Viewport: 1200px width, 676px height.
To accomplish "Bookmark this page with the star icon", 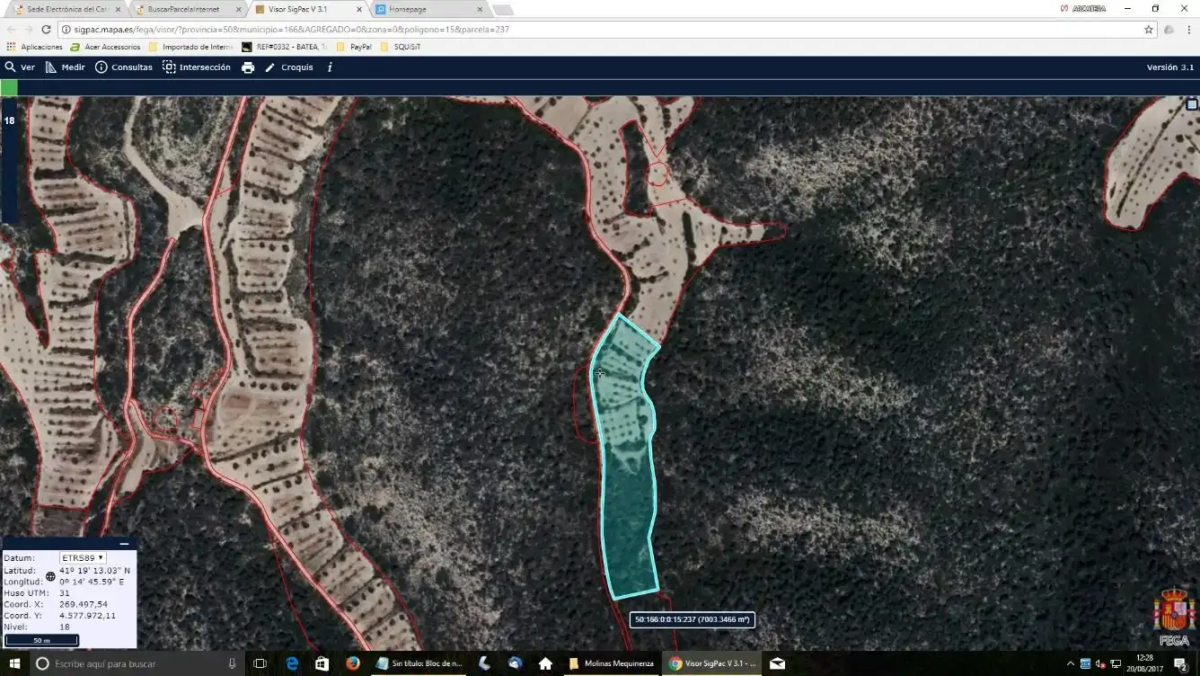I will (x=1148, y=30).
